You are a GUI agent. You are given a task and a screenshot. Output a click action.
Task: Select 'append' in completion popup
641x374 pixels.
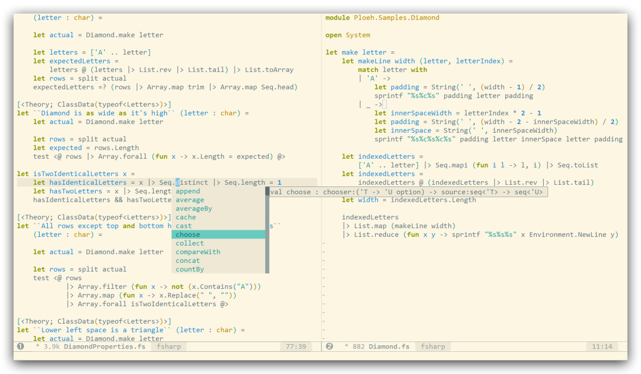[x=219, y=191]
